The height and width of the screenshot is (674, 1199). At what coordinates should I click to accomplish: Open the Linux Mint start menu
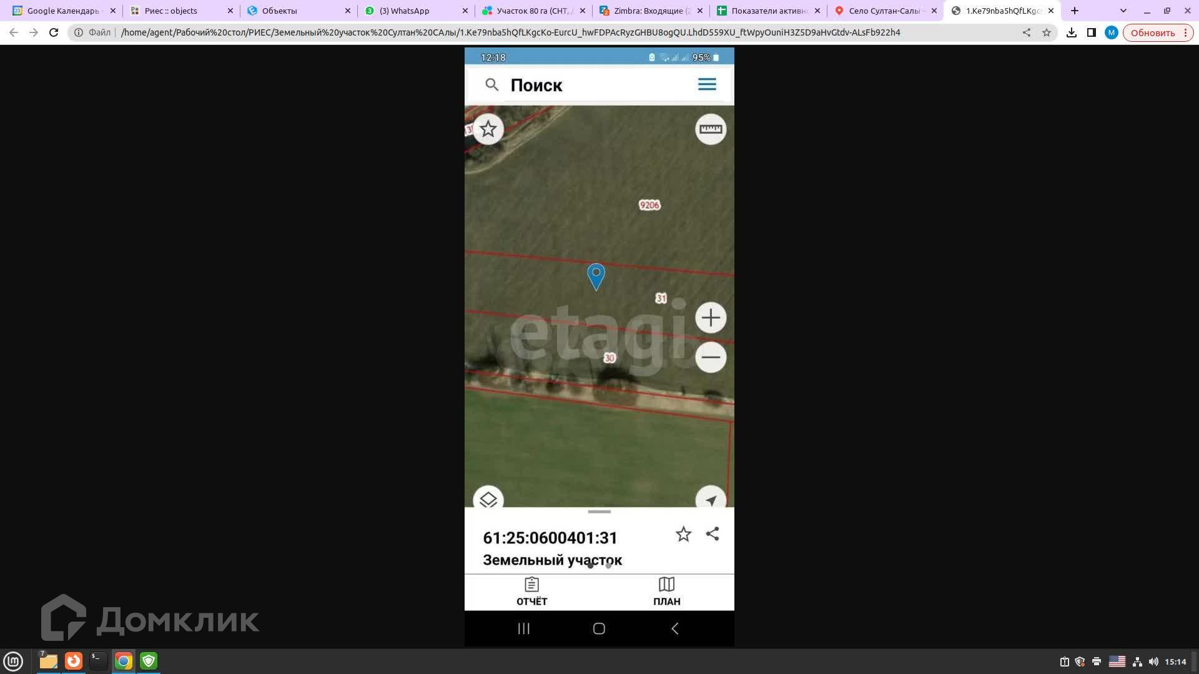click(13, 661)
